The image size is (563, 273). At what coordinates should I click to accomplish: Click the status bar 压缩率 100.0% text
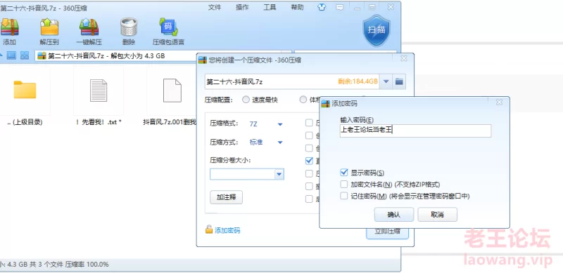coord(87,265)
